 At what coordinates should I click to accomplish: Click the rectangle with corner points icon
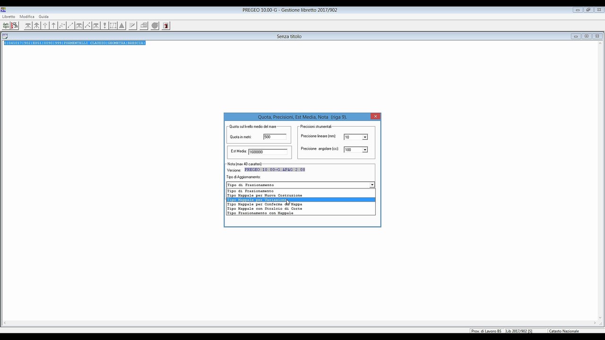tap(113, 25)
